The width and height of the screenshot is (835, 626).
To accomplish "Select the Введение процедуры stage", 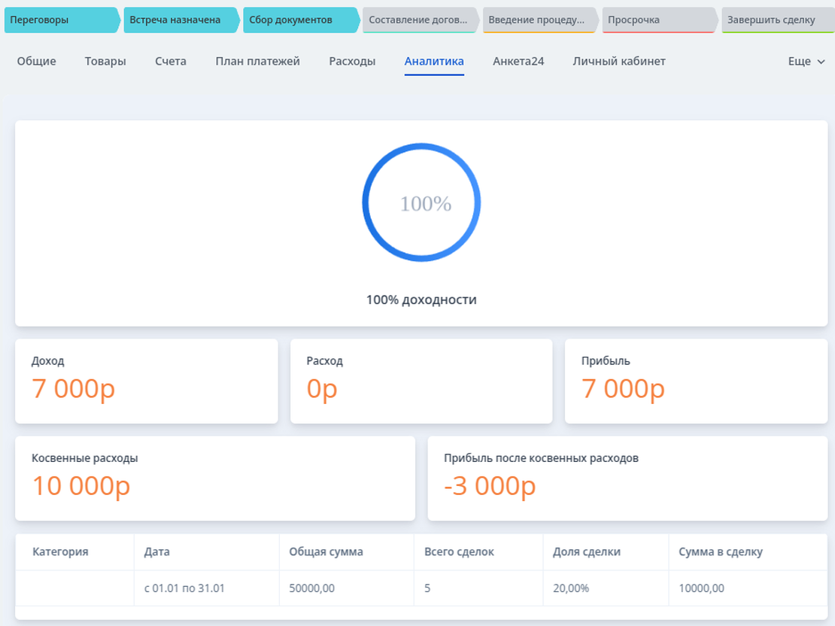I will pyautogui.click(x=538, y=20).
